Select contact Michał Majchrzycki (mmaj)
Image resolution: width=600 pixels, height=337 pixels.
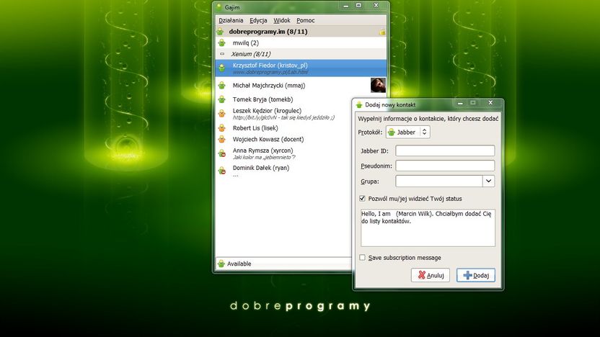[301, 85]
